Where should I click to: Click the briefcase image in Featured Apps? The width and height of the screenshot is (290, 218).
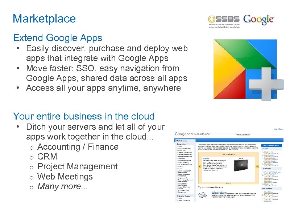pyautogui.click(x=241, y=164)
